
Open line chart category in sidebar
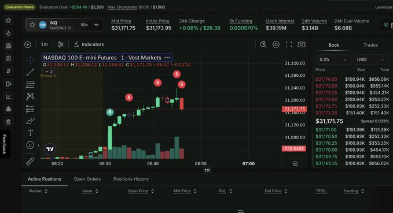click(x=8, y=96)
